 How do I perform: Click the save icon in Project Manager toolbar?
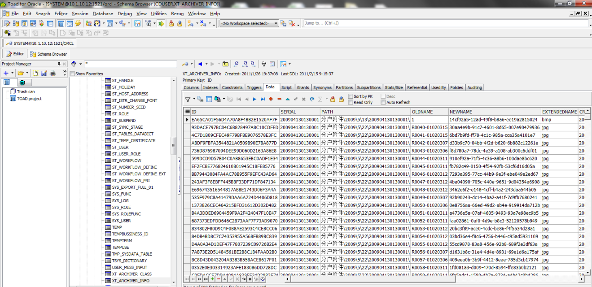[44, 73]
